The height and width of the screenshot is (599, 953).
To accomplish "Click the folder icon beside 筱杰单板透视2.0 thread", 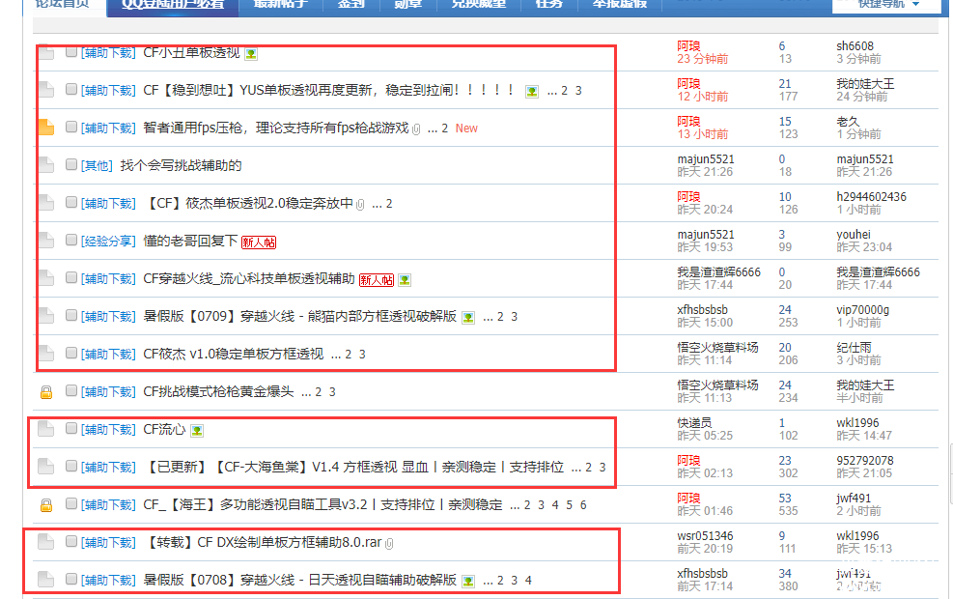I will (46, 202).
